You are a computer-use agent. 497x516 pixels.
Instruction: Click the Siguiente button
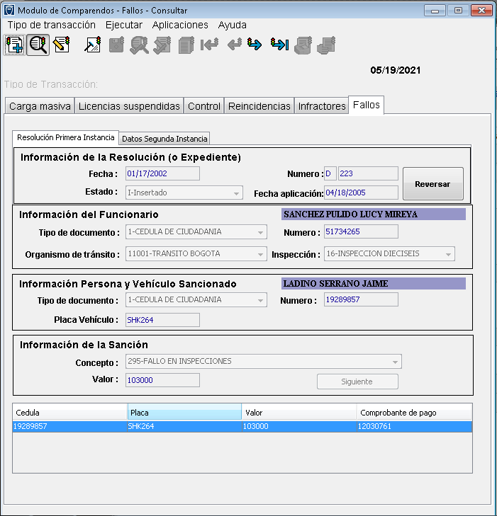(357, 382)
